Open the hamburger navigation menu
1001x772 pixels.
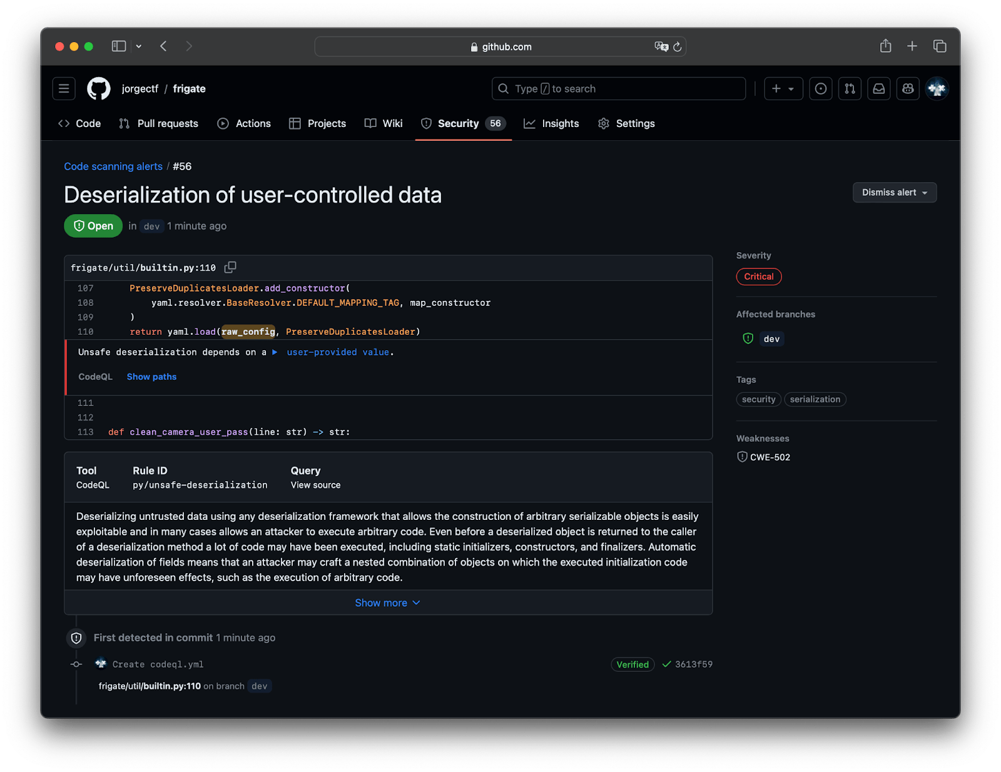(63, 88)
